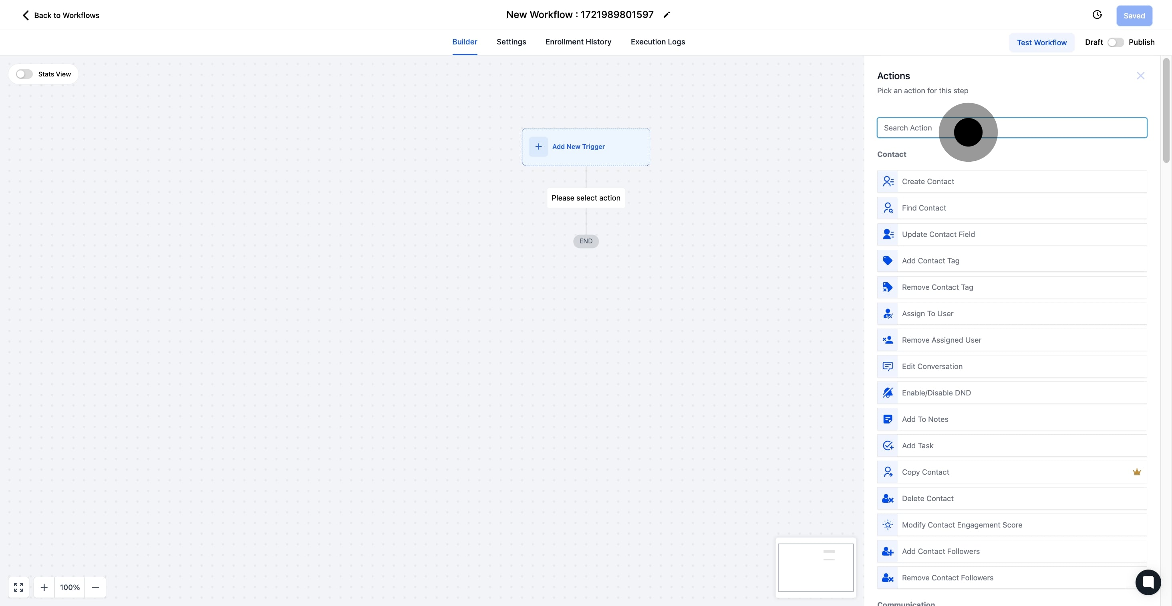
Task: Pick the Assign To User action
Action: click(x=1011, y=313)
